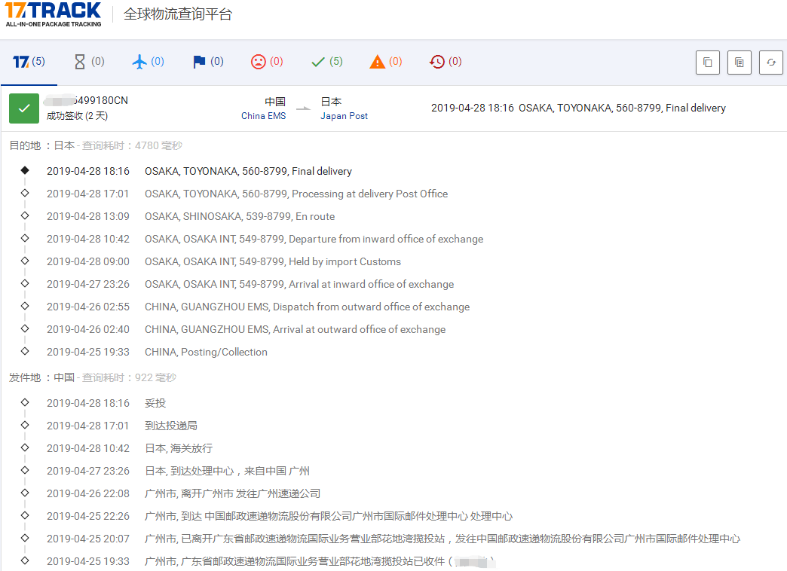This screenshot has width=787, height=571.
Task: Click the Japan Post carrier link
Action: pos(344,116)
